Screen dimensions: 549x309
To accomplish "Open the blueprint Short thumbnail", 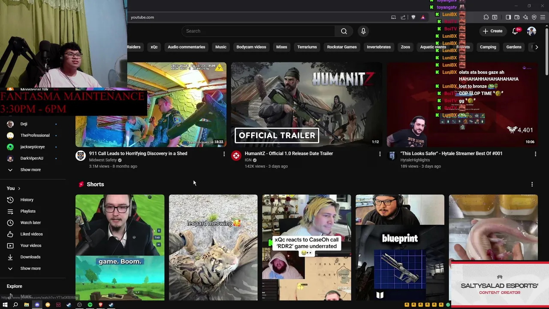I will (x=400, y=248).
